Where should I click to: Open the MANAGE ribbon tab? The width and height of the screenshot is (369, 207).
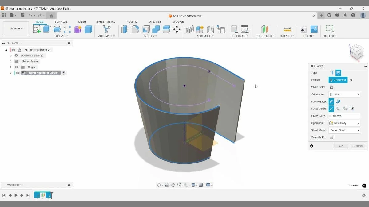click(178, 21)
